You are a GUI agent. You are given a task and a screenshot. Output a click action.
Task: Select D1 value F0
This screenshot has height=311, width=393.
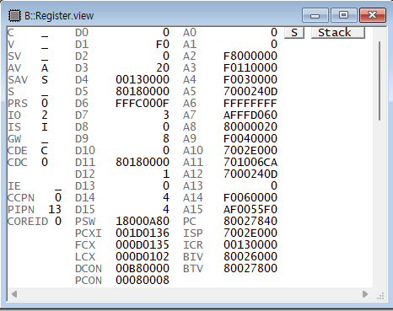point(163,45)
